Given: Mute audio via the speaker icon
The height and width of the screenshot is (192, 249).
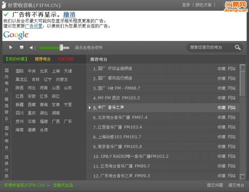Looking at the screenshot, I should click(x=32, y=48).
